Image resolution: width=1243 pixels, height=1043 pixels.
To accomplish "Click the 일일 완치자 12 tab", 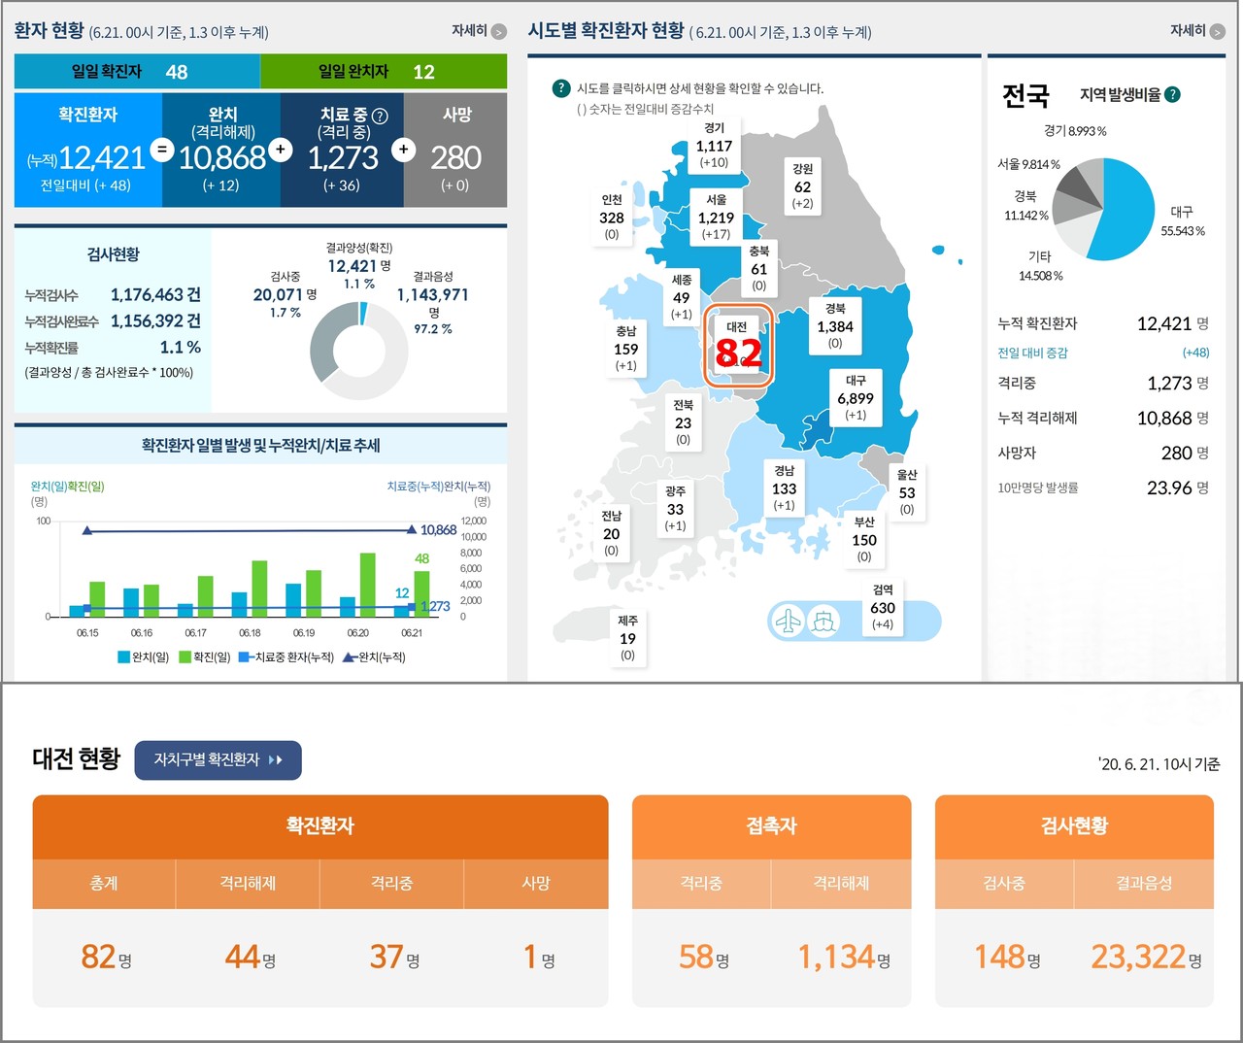I will click(x=384, y=72).
